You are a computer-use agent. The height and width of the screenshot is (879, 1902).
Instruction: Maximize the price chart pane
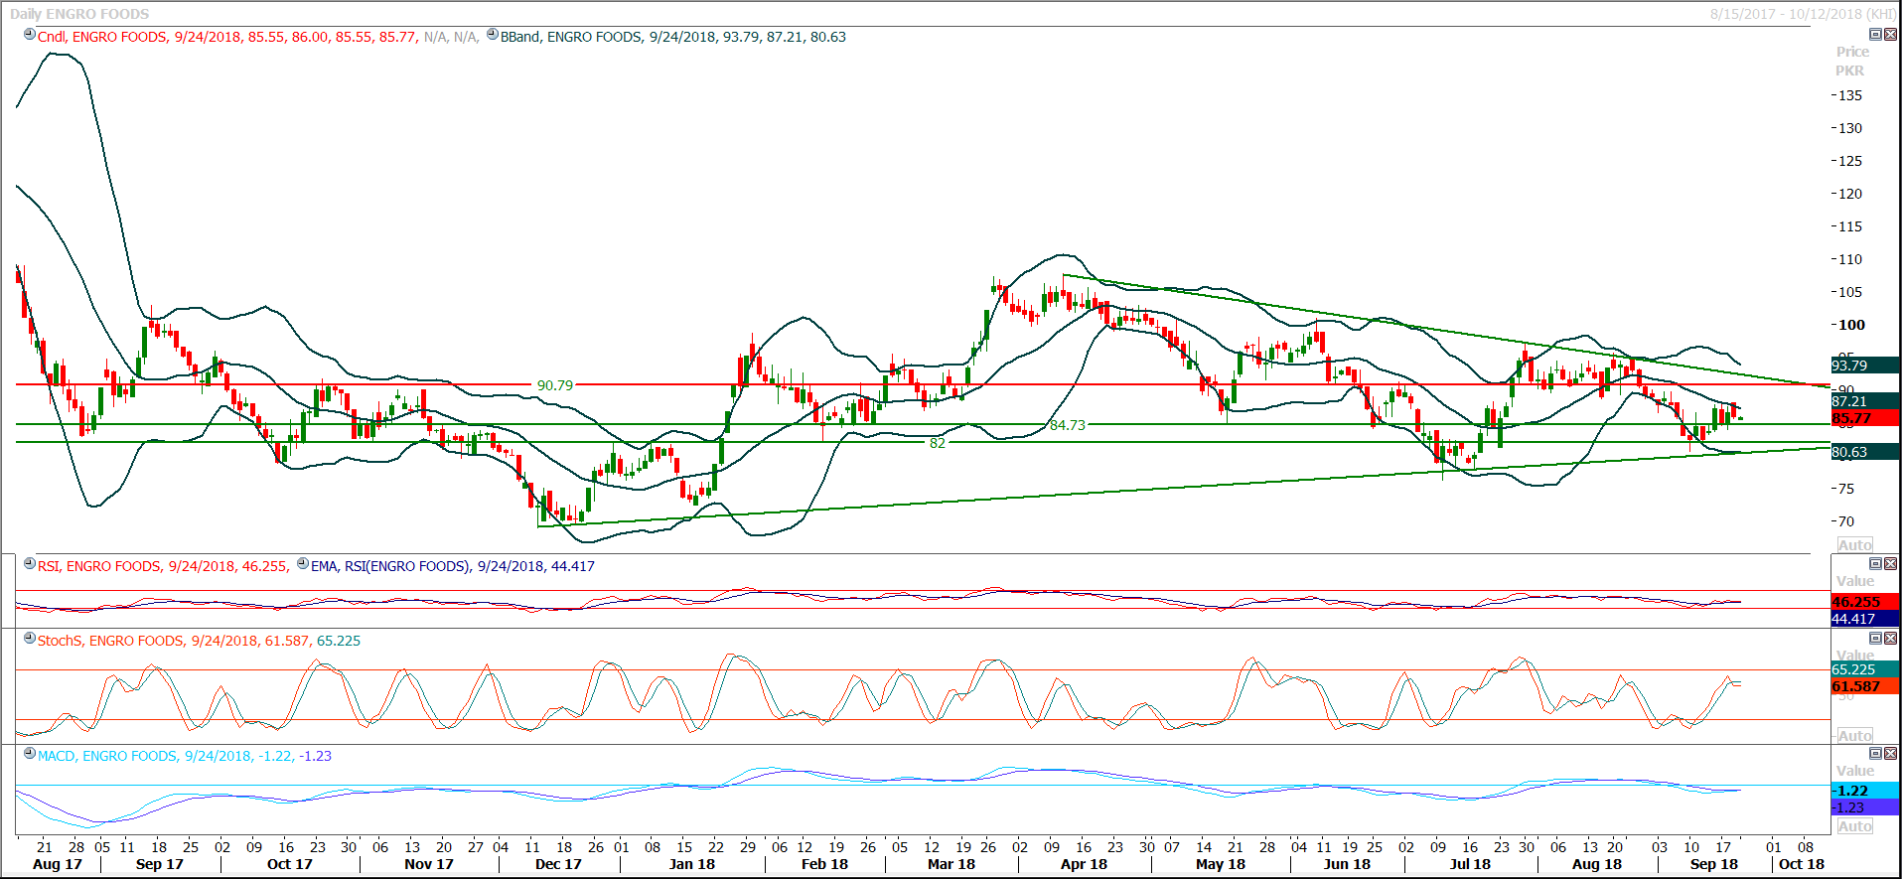tap(1875, 35)
